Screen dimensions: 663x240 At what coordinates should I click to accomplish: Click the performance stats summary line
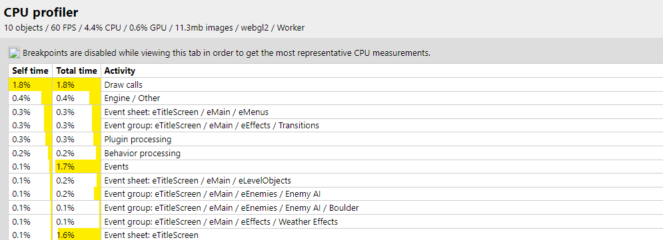coord(154,28)
